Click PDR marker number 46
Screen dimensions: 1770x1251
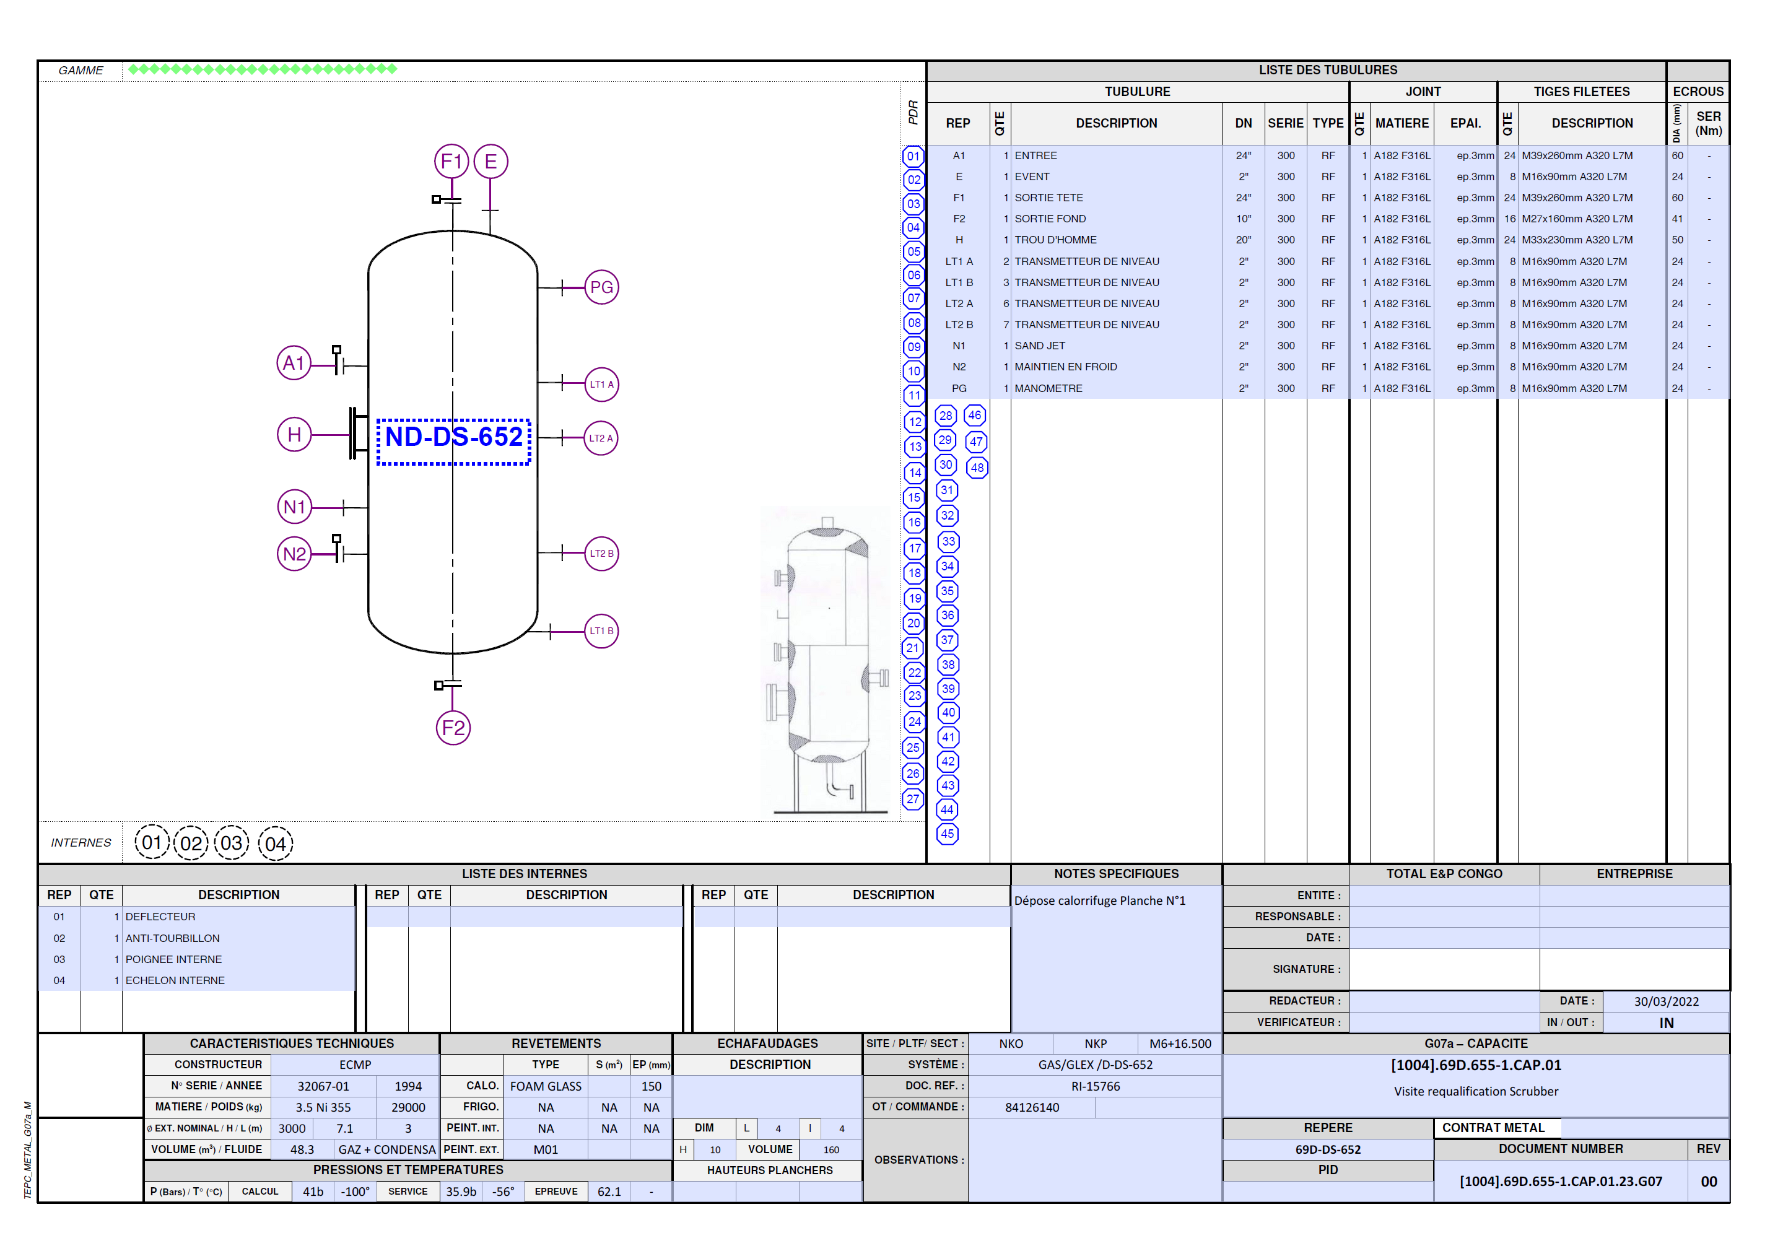click(974, 416)
